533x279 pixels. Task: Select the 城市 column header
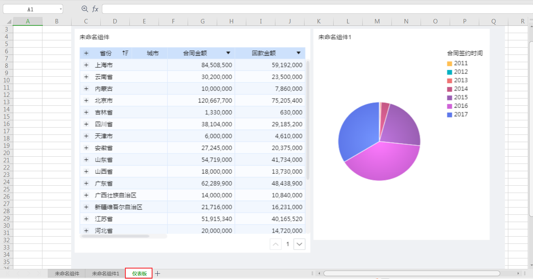(152, 53)
